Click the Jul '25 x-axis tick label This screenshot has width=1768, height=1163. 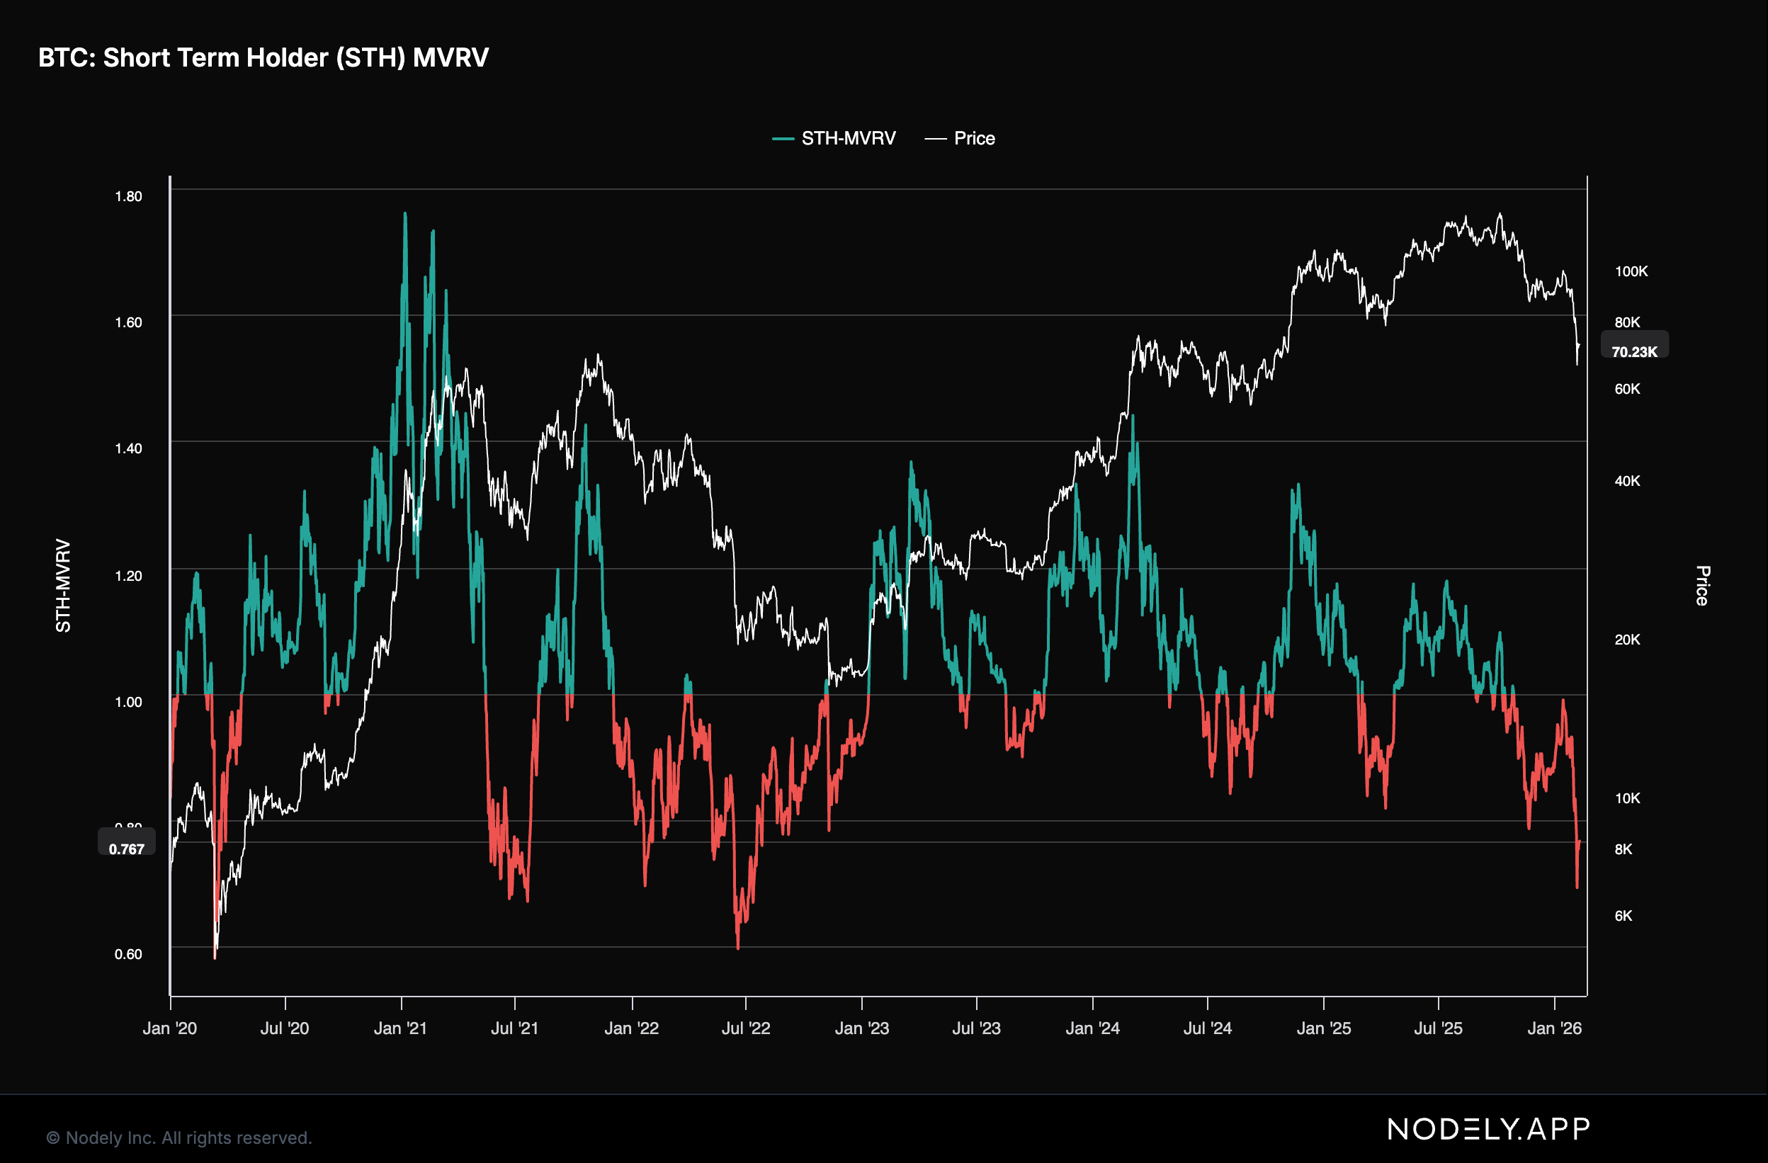tap(1438, 1028)
